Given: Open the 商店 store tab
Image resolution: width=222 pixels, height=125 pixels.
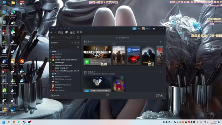Looking at the screenshot, I should (60, 32).
